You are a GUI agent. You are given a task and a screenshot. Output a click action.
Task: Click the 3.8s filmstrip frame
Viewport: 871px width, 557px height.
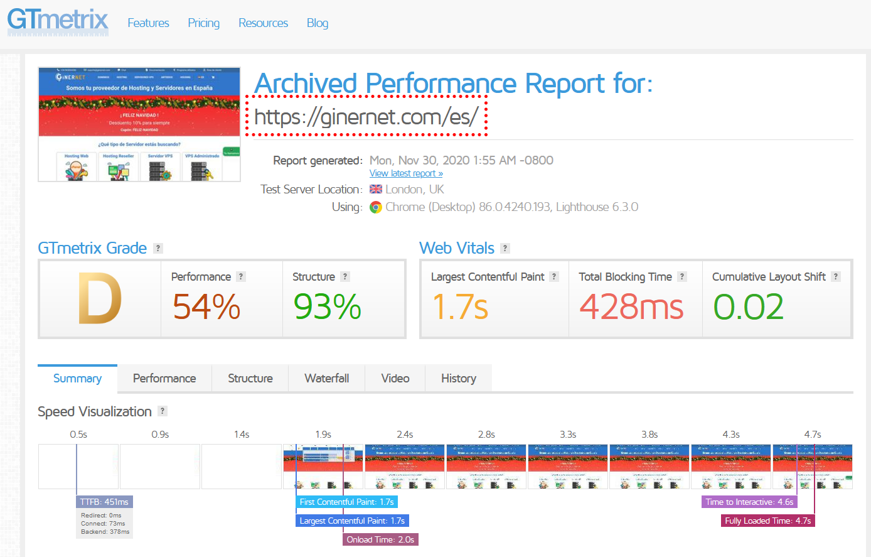649,467
